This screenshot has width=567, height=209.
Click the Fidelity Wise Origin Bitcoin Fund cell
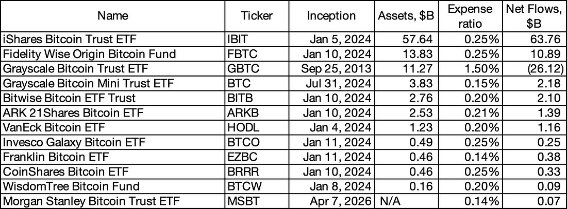coord(113,54)
